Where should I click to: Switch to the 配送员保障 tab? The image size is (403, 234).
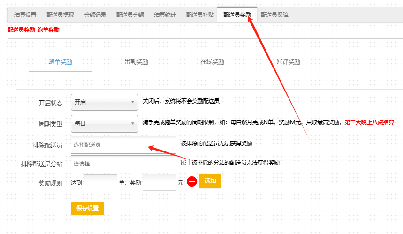274,15
